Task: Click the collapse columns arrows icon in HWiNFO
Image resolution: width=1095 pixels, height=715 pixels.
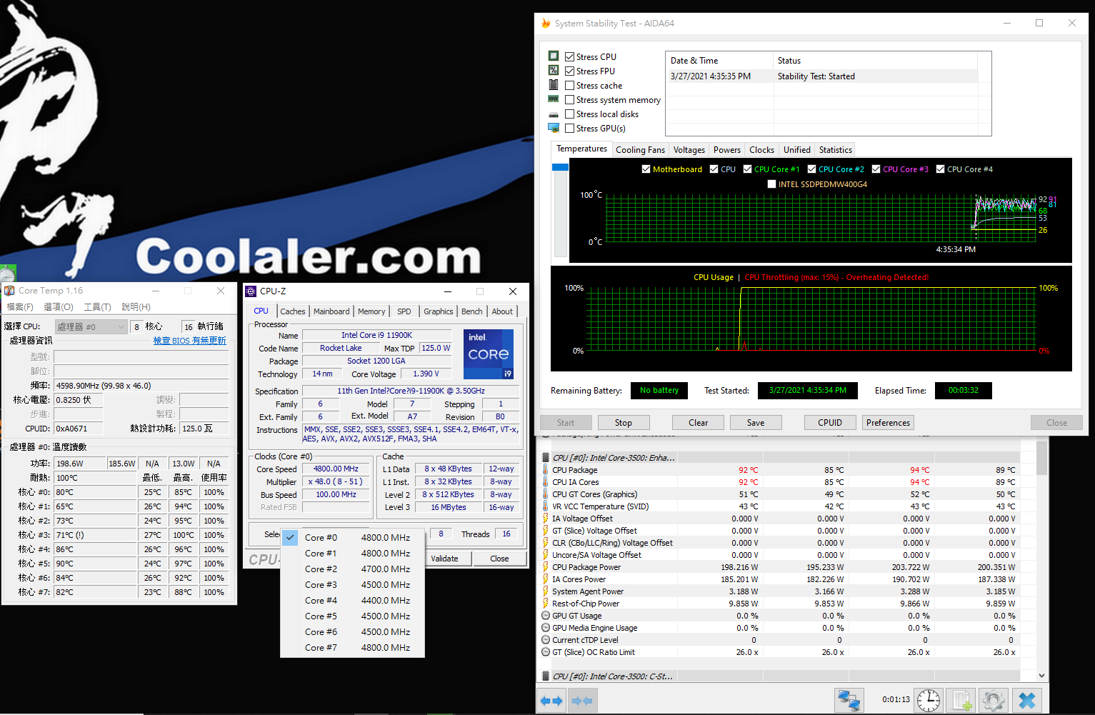Action: click(x=582, y=701)
